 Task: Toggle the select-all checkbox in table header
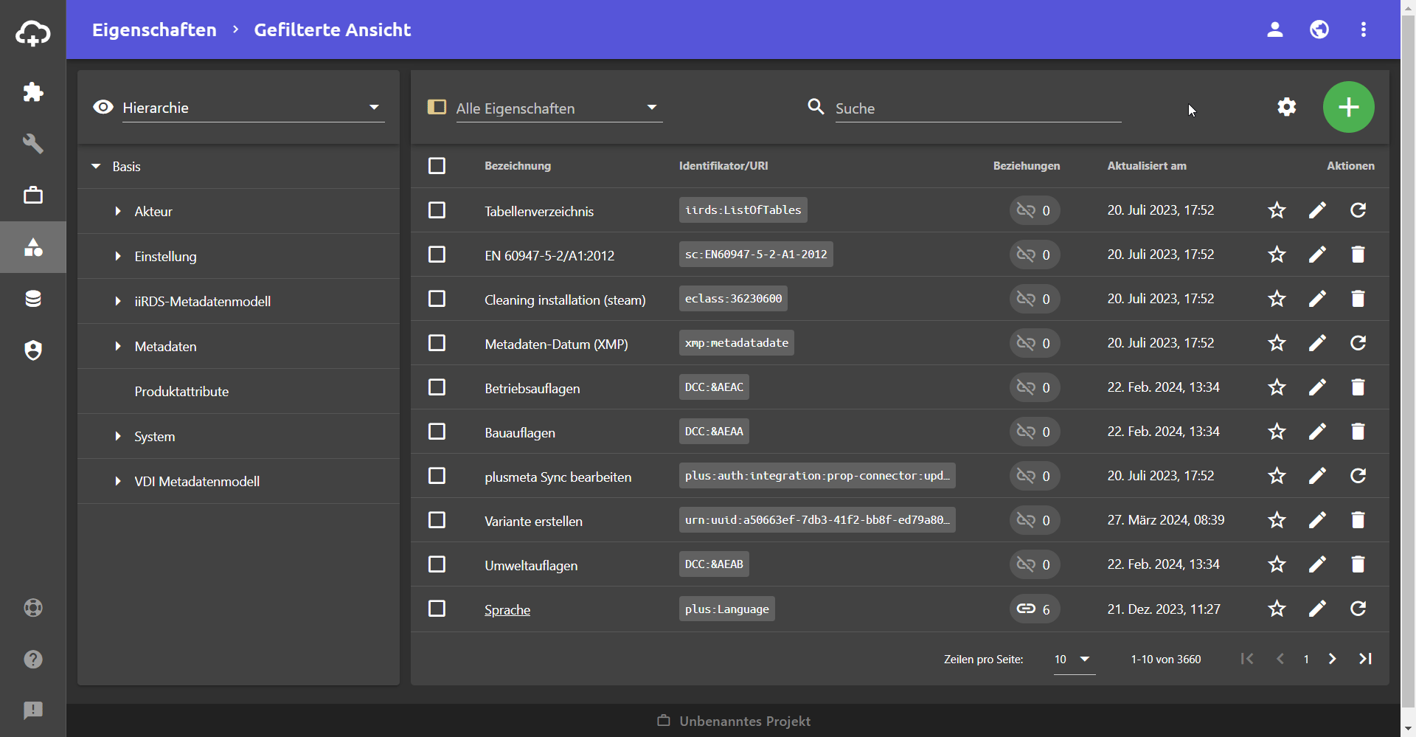[437, 166]
